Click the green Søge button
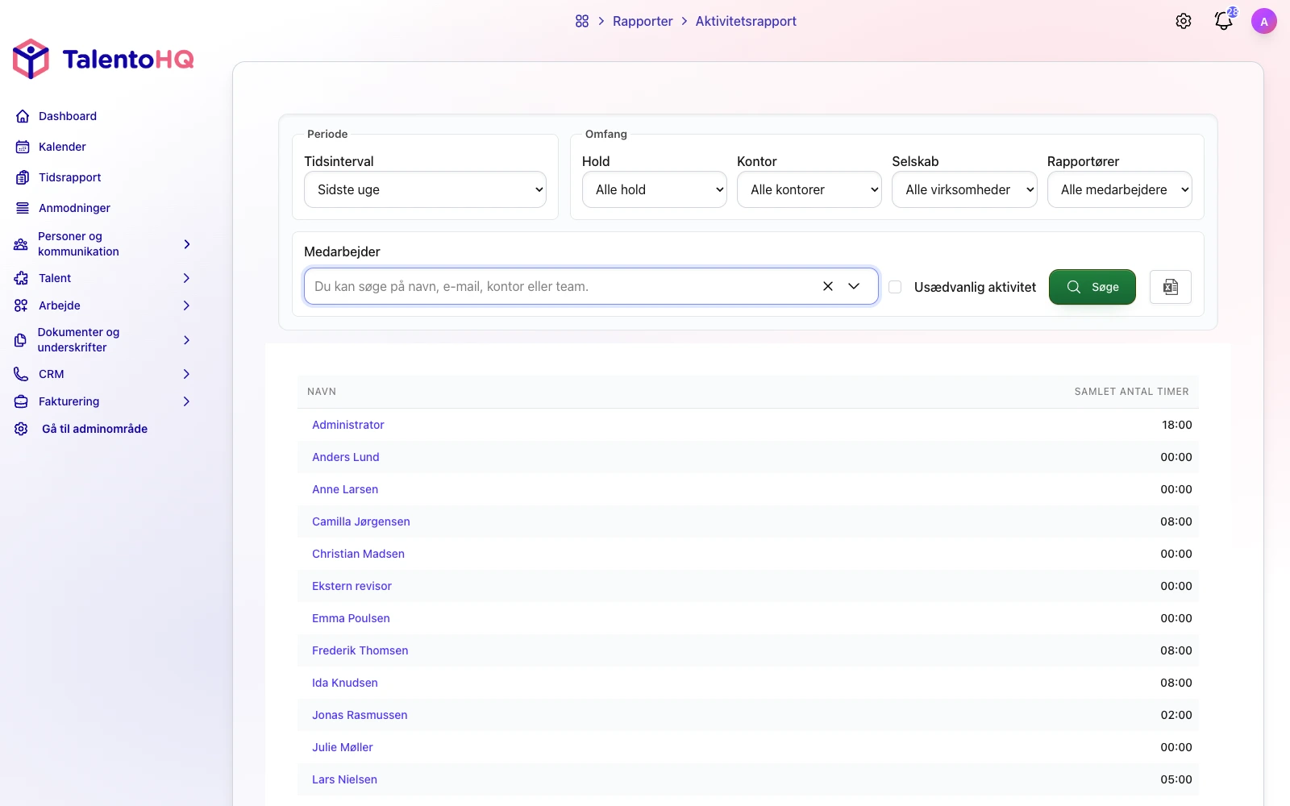This screenshot has width=1290, height=806. point(1092,287)
